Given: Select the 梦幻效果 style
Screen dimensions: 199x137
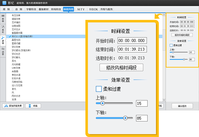Looking at the screenshot, I should (x=16, y=47).
